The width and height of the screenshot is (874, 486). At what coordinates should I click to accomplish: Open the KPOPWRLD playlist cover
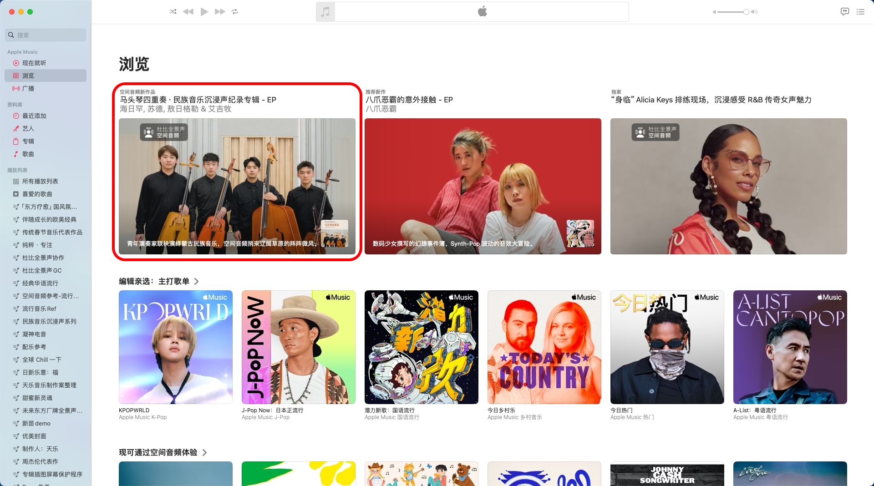[x=176, y=347]
